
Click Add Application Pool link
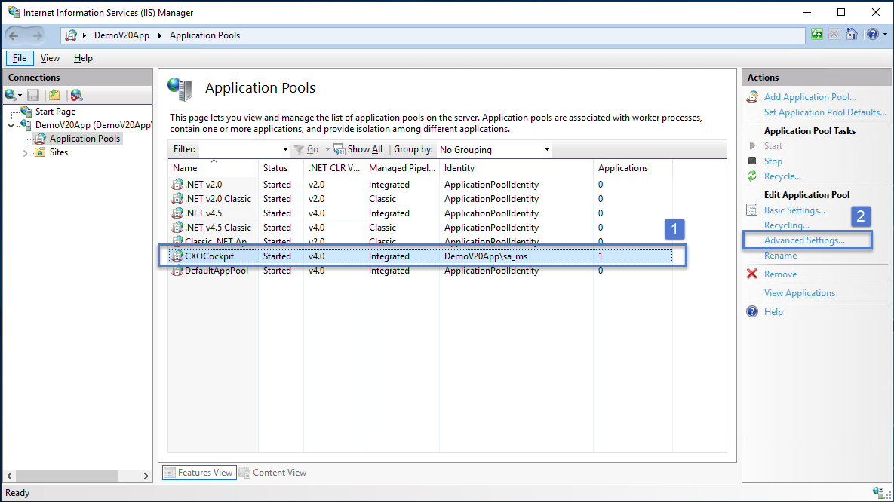pos(810,97)
